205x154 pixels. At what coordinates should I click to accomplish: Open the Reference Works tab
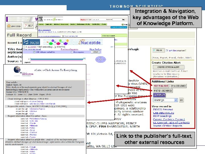point(83,24)
